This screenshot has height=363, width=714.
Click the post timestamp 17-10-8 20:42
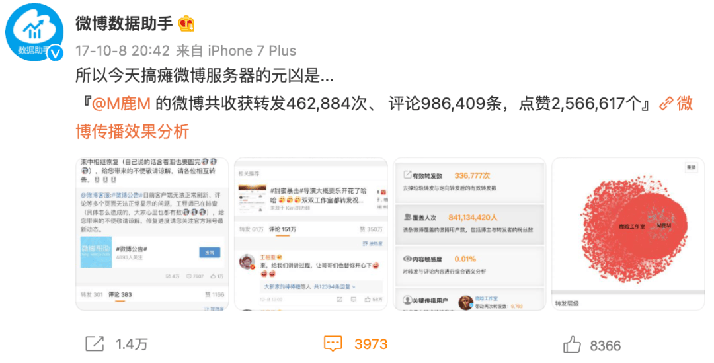[x=122, y=50]
